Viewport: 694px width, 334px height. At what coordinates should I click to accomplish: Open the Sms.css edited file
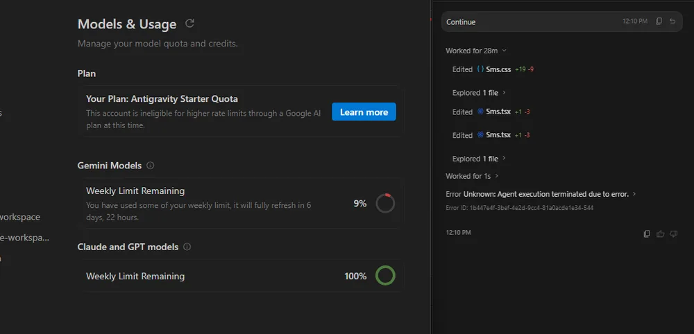498,69
